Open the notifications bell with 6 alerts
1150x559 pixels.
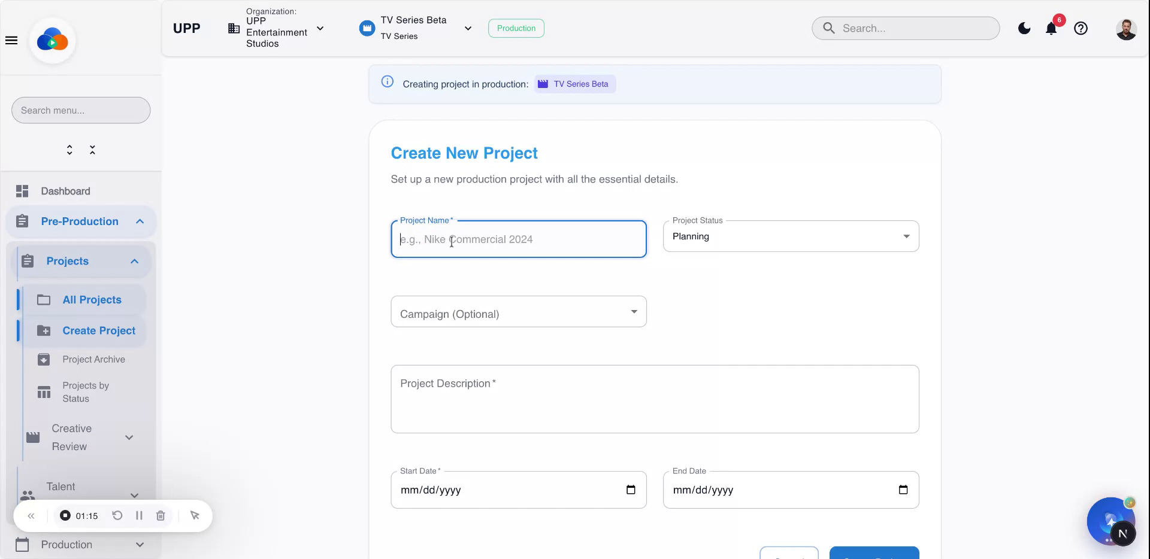click(1051, 28)
